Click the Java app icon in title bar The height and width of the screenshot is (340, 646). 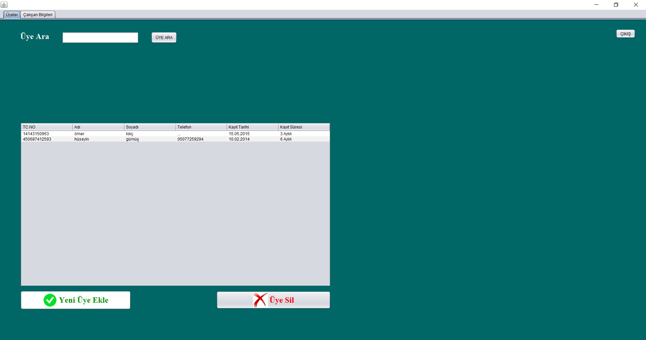pos(4,5)
